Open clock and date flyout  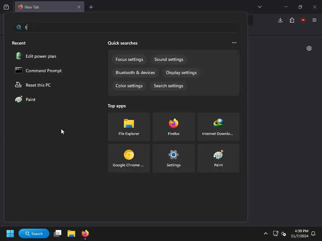pyautogui.click(x=300, y=233)
